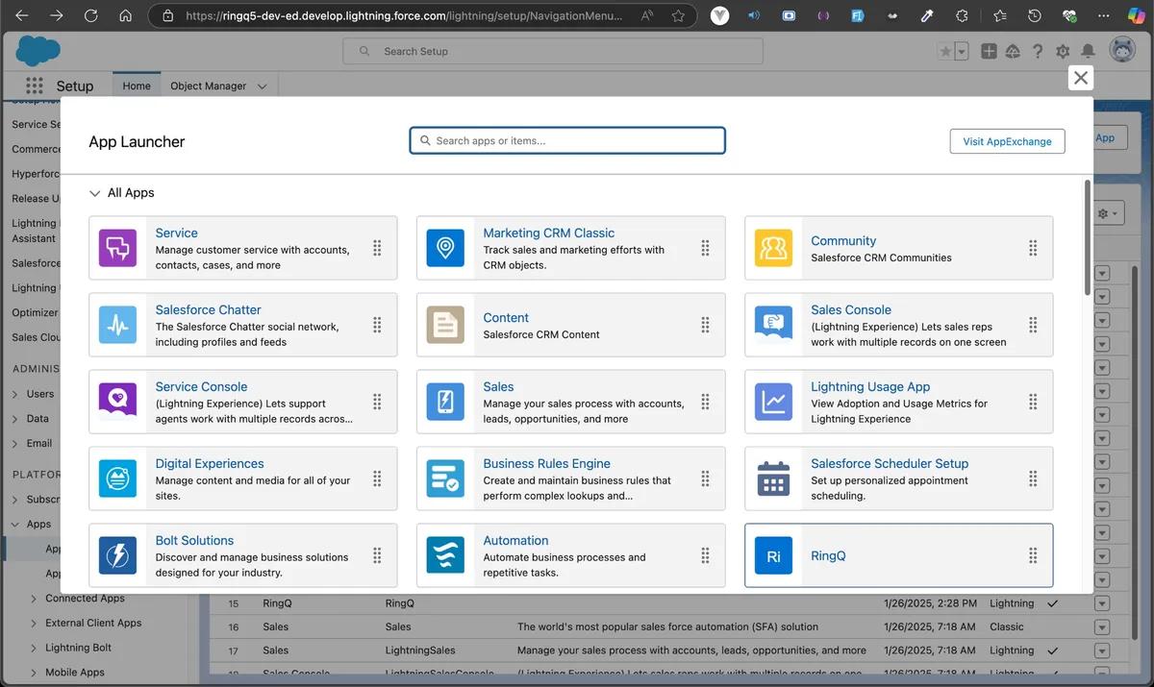Open the favorites list dropdown arrow
The image size is (1154, 687).
[962, 51]
